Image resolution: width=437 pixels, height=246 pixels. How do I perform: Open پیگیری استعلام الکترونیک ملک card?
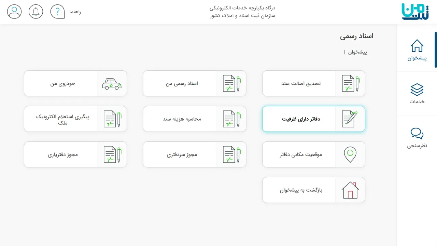[x=75, y=119]
